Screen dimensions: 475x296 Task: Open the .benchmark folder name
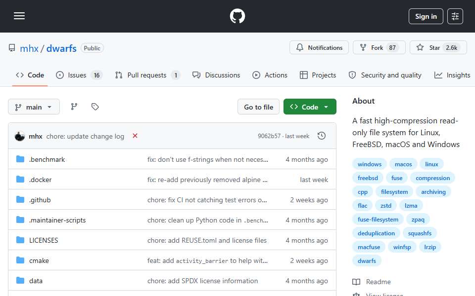[x=47, y=159]
